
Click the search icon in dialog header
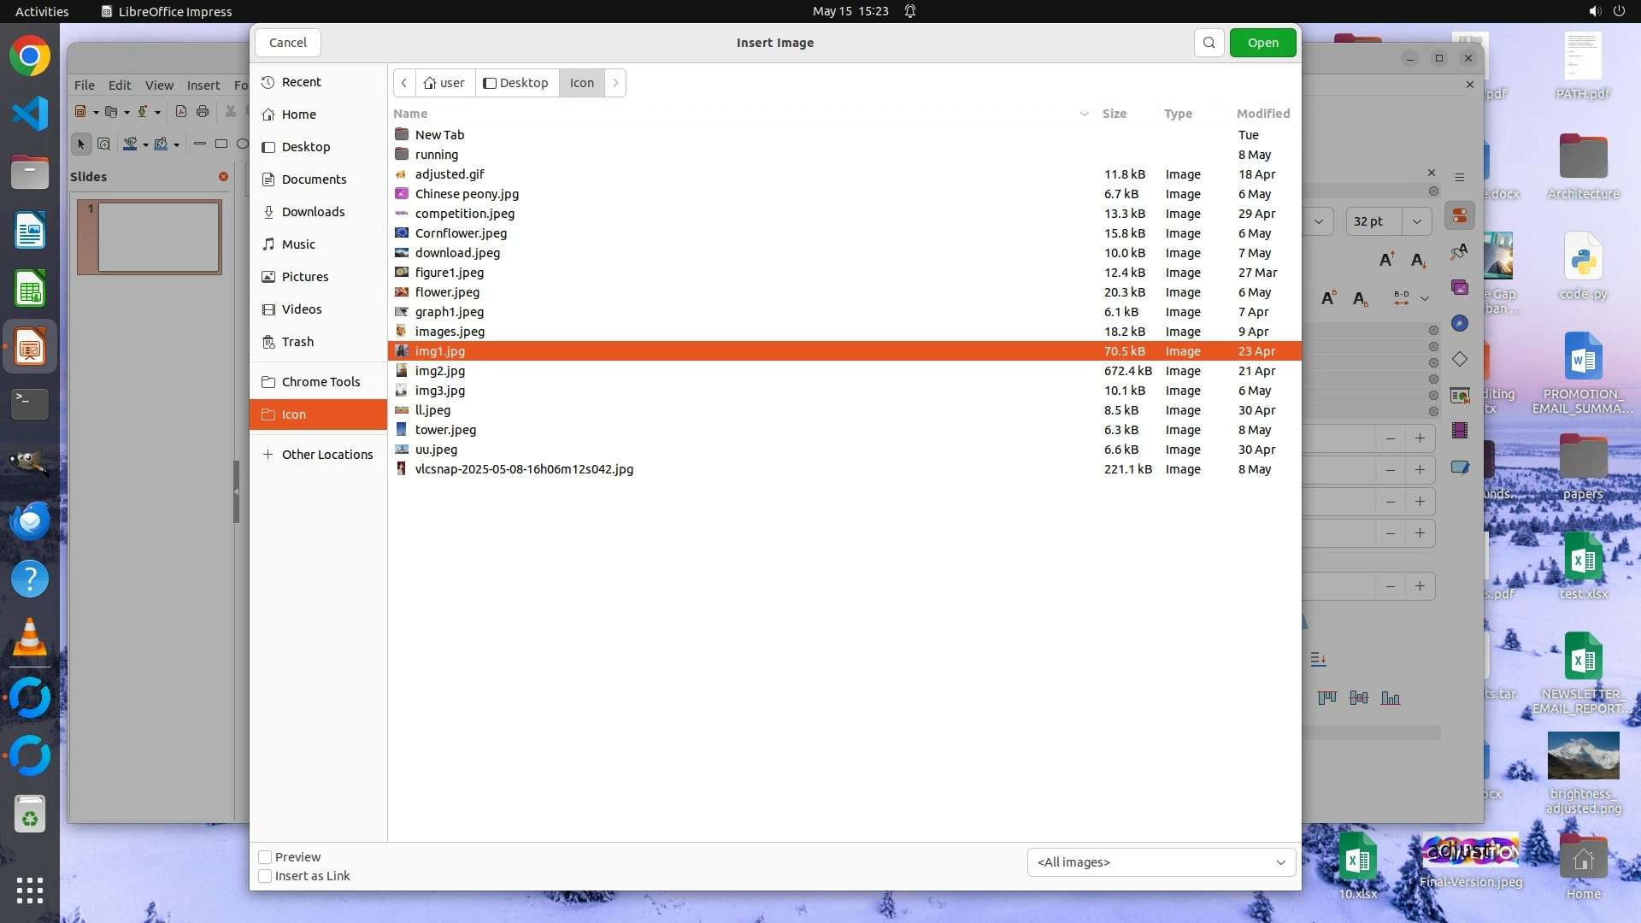(1209, 43)
